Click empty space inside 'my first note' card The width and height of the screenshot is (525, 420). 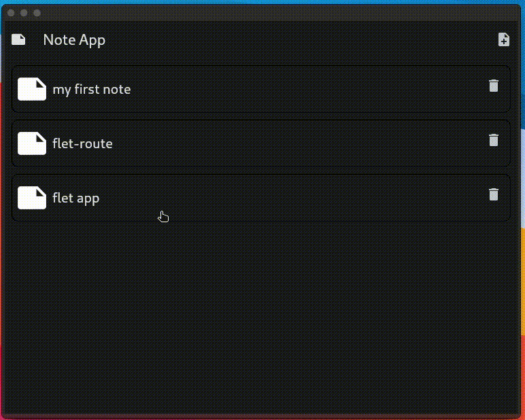tap(301, 89)
